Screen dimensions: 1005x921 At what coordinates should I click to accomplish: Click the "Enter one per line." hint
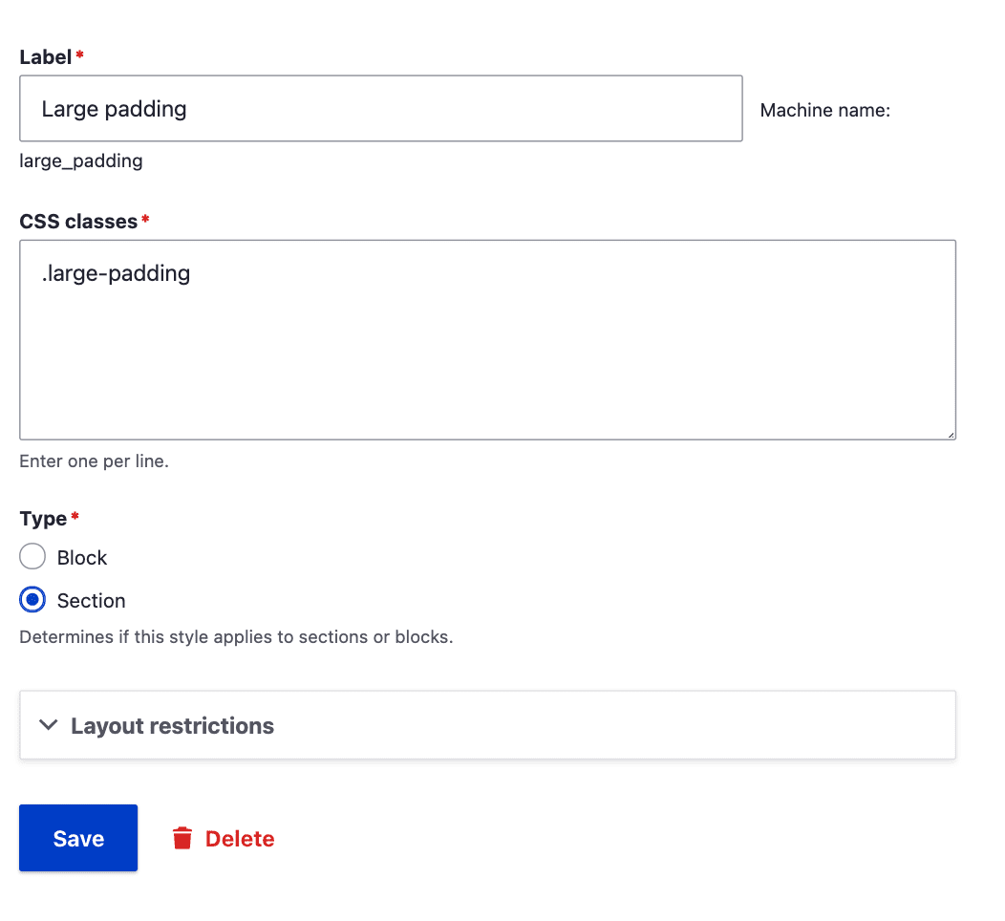(94, 461)
